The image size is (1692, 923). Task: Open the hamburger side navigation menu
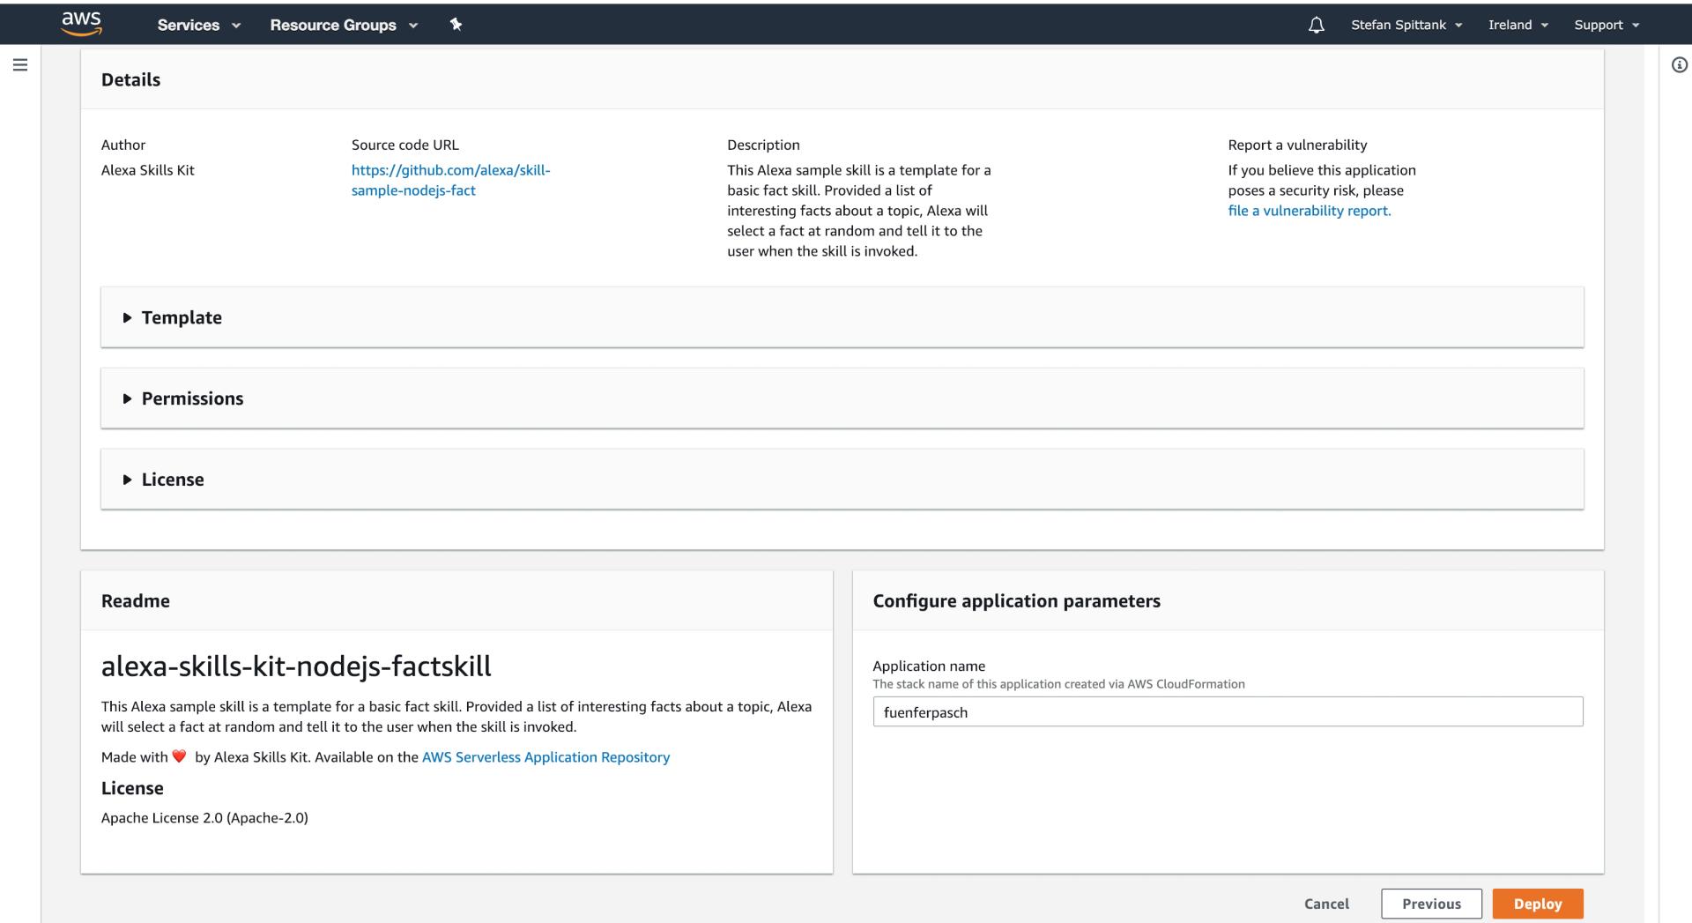point(20,65)
